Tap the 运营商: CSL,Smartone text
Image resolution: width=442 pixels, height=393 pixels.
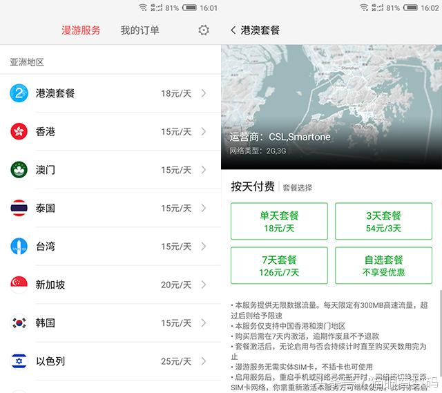280,137
